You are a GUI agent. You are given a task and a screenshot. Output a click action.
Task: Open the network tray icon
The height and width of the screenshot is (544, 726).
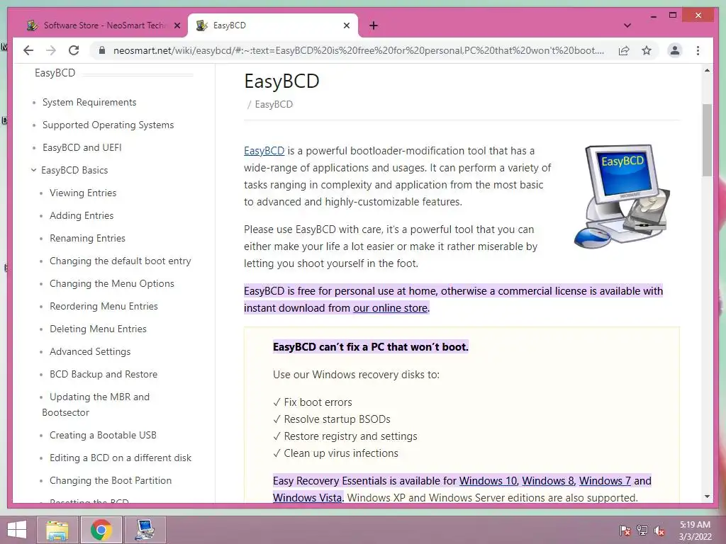642,531
